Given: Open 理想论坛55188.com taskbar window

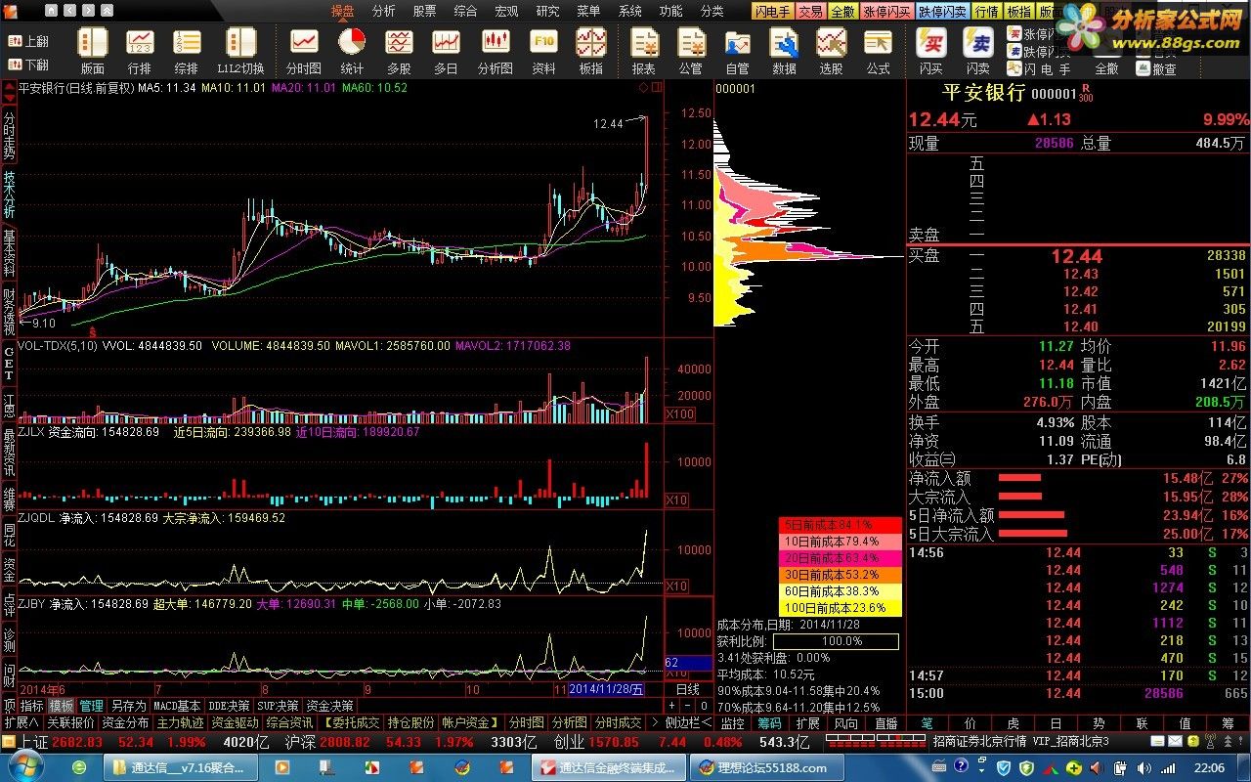Looking at the screenshot, I should tap(767, 767).
